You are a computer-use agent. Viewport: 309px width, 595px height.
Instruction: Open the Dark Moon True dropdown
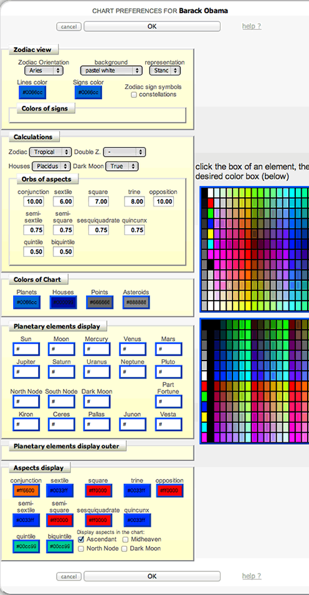coord(121,166)
